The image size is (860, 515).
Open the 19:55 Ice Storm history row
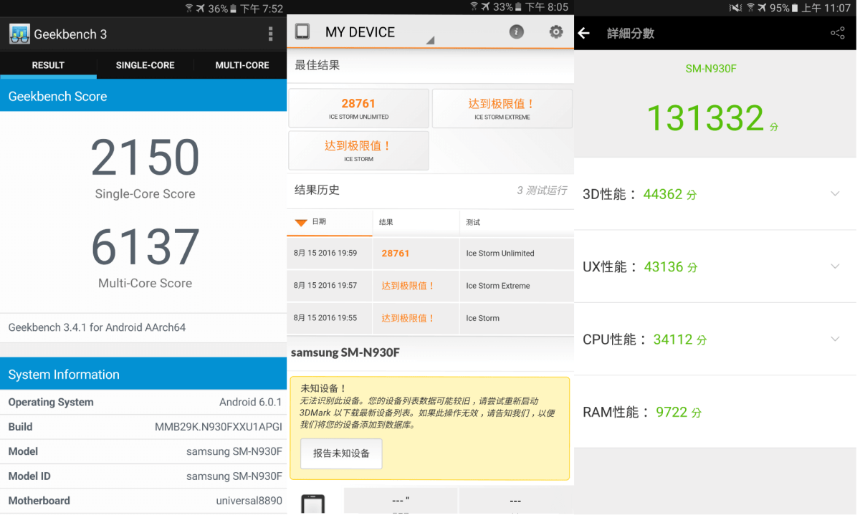tap(430, 318)
